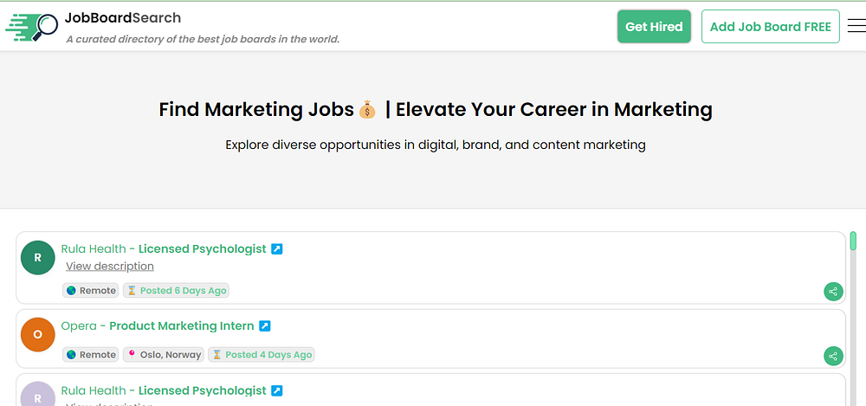Click the JobBoardSearch magnifier logo
Viewport: 866px width, 406px height.
[x=31, y=28]
